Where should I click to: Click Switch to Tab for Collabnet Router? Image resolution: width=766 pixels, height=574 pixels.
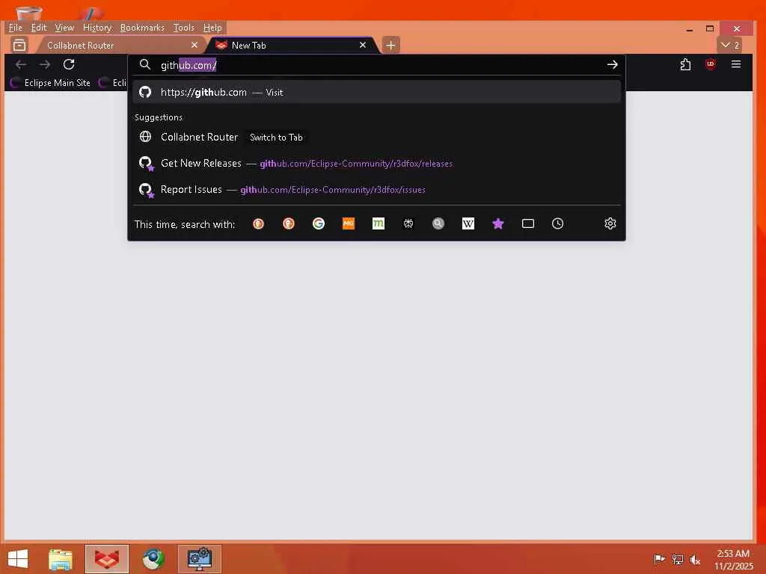tap(276, 138)
